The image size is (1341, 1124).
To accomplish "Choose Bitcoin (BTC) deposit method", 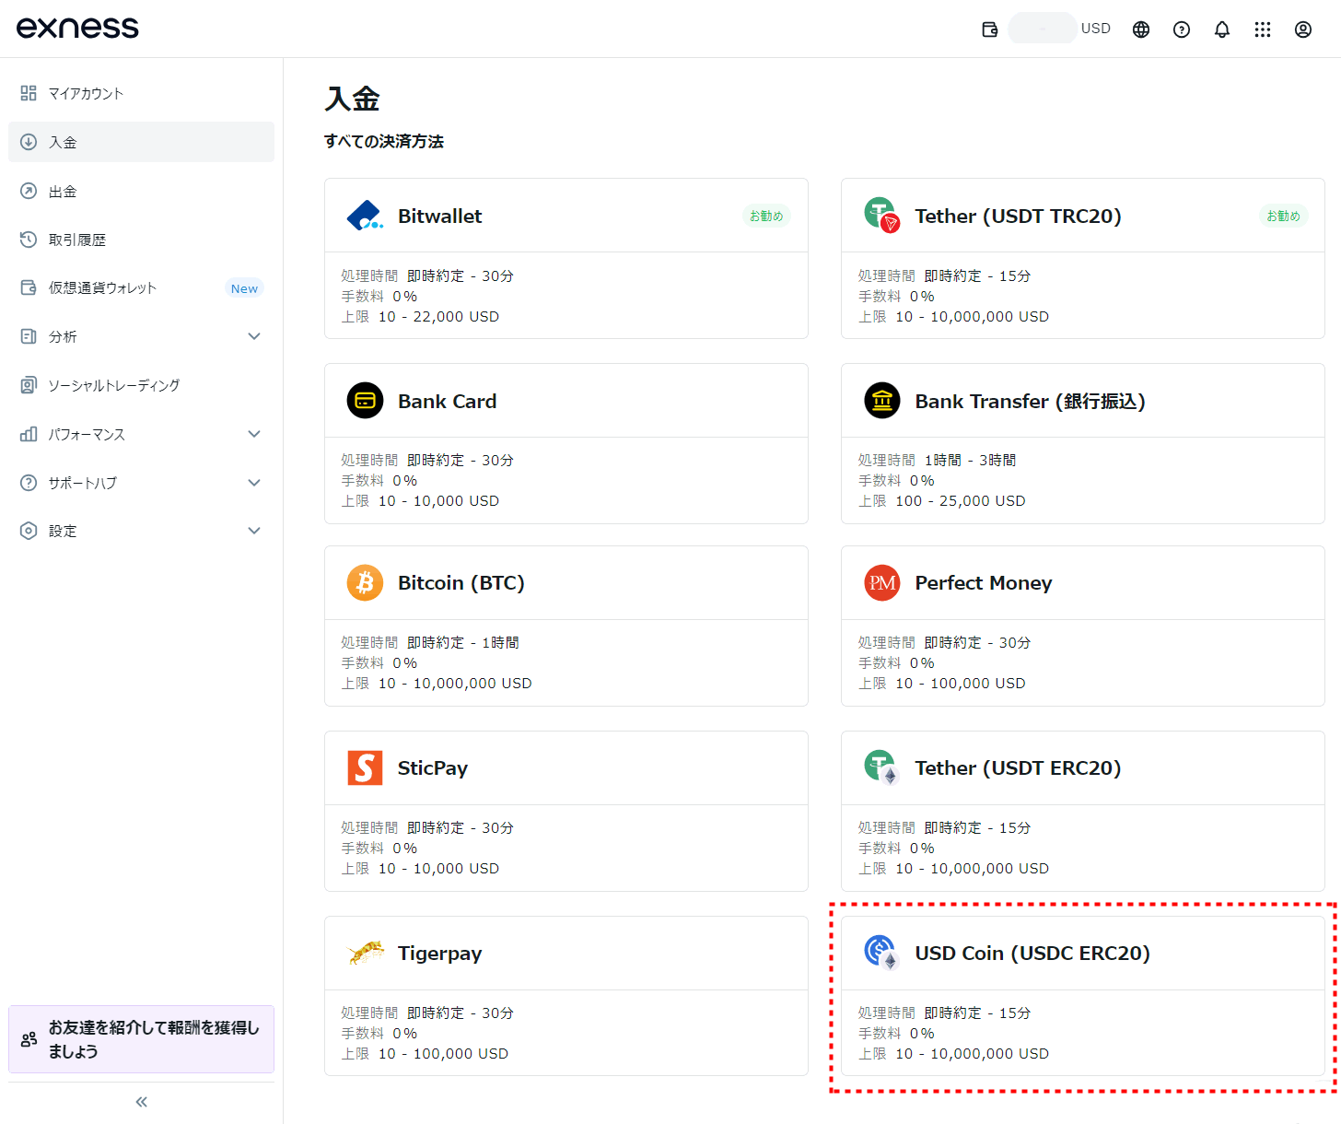I will [x=566, y=626].
